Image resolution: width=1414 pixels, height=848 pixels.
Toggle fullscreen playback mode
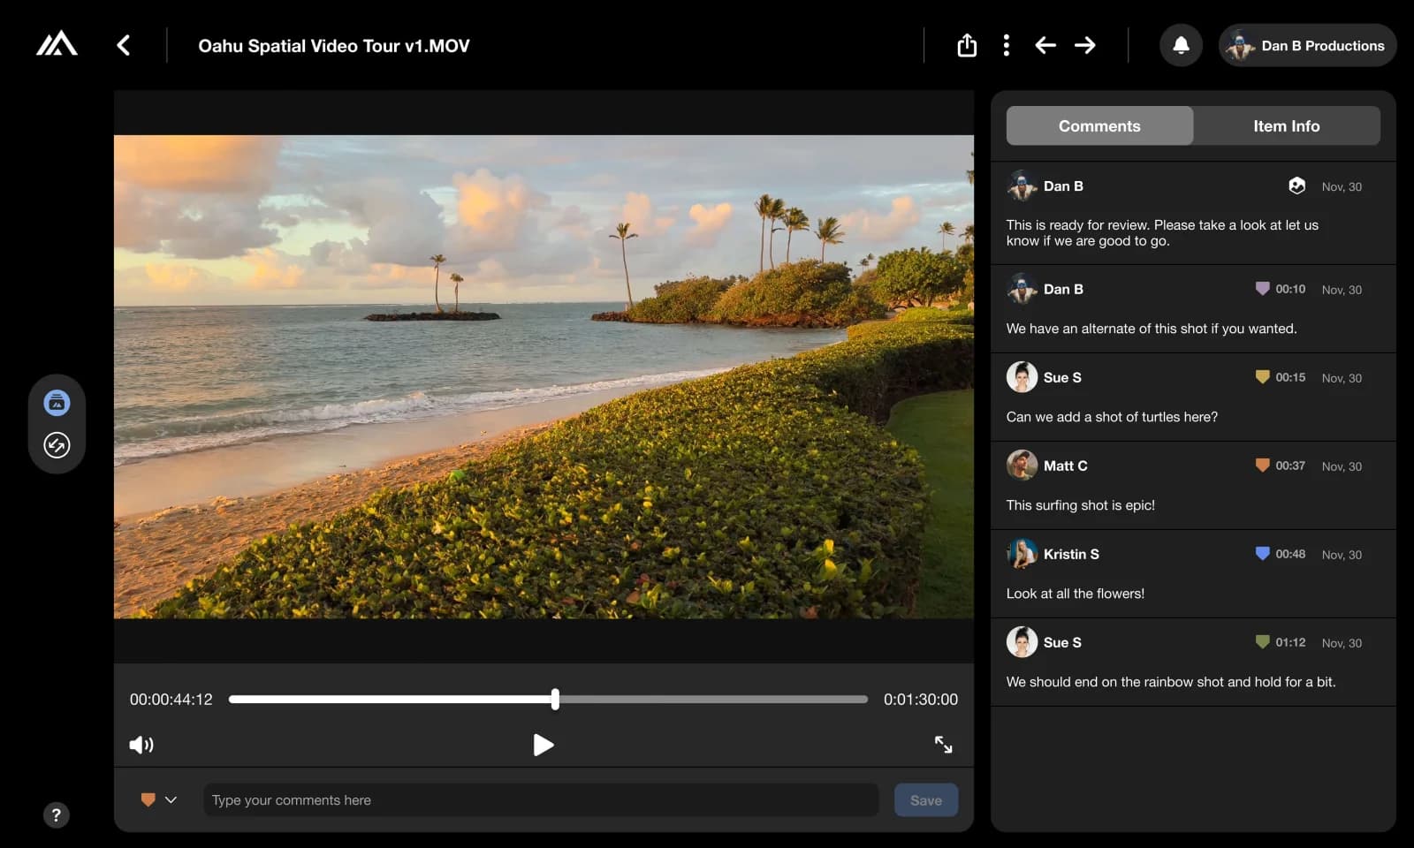point(943,745)
